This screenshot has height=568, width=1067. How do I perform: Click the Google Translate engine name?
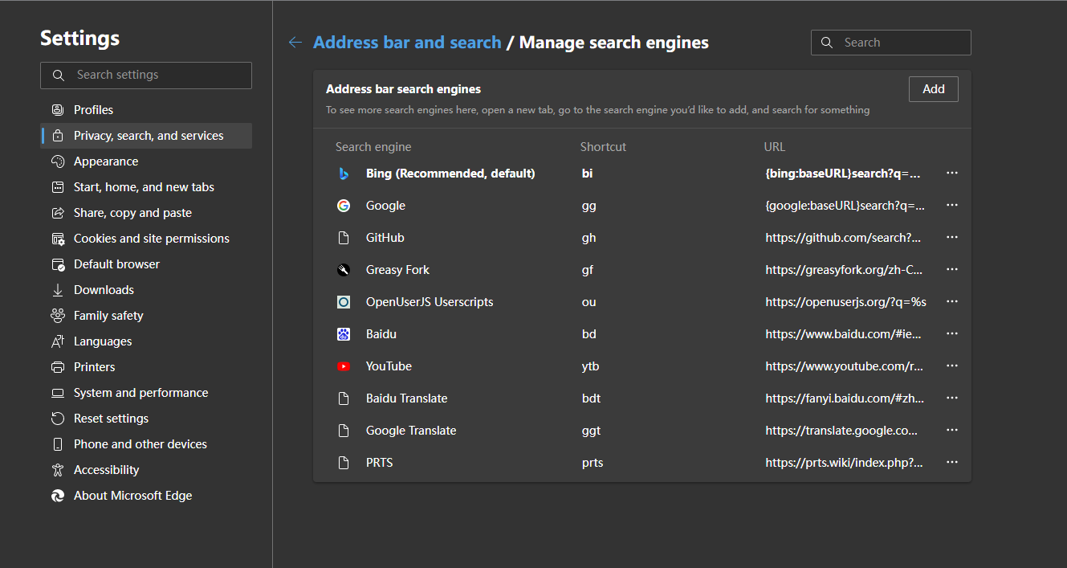tap(411, 431)
